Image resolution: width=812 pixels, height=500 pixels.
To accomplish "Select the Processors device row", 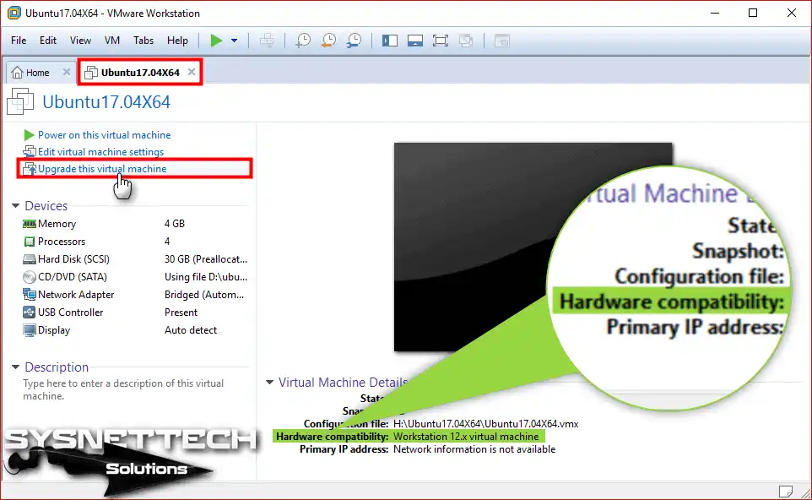I will tap(136, 242).
